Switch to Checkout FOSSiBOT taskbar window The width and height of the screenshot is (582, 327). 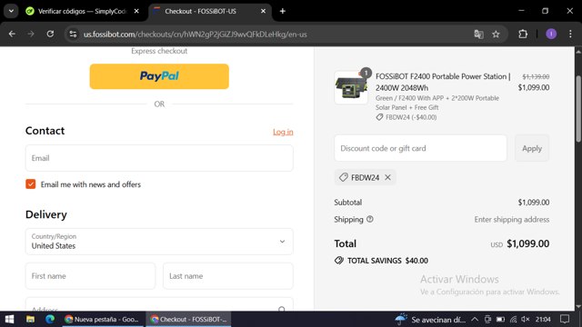[x=188, y=319]
